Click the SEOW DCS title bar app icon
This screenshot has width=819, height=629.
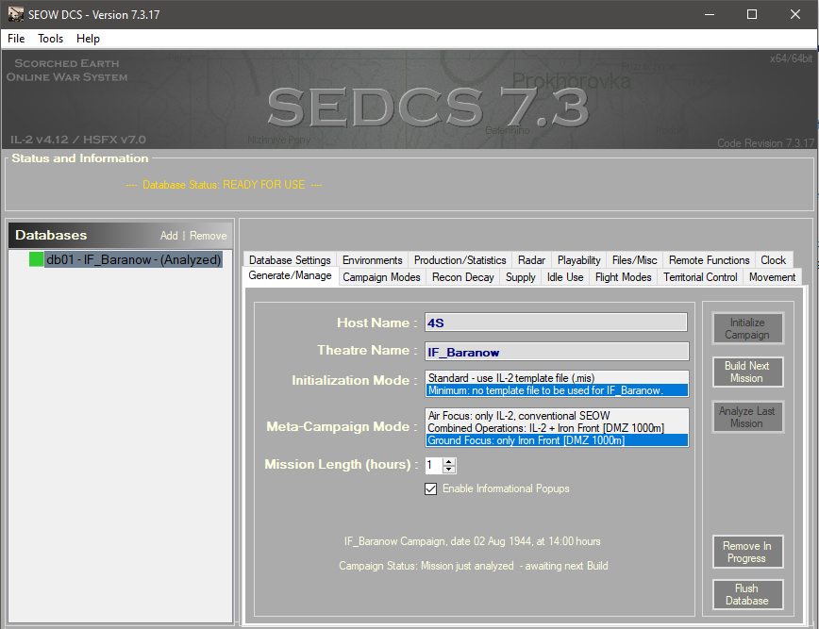point(15,14)
